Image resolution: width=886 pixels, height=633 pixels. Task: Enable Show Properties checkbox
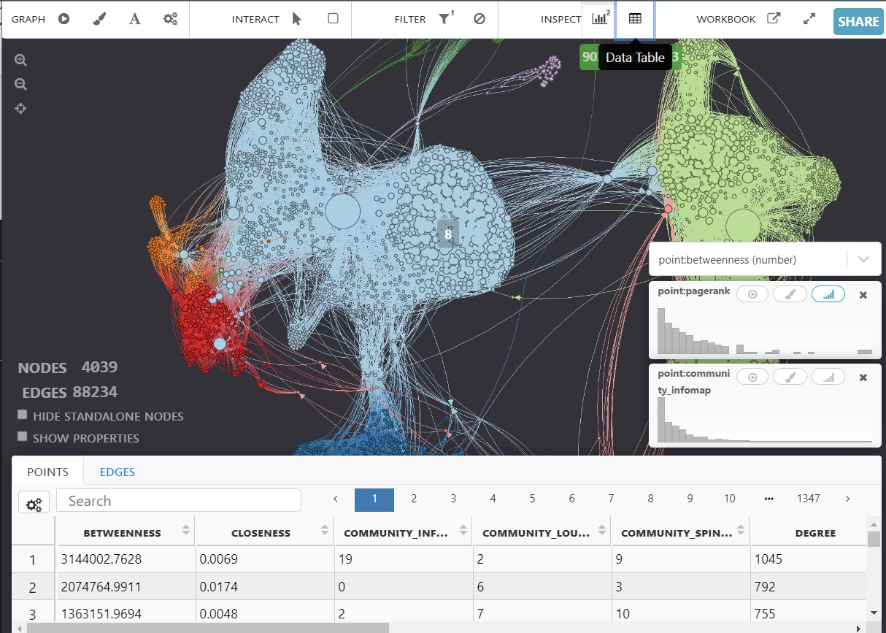(x=23, y=437)
